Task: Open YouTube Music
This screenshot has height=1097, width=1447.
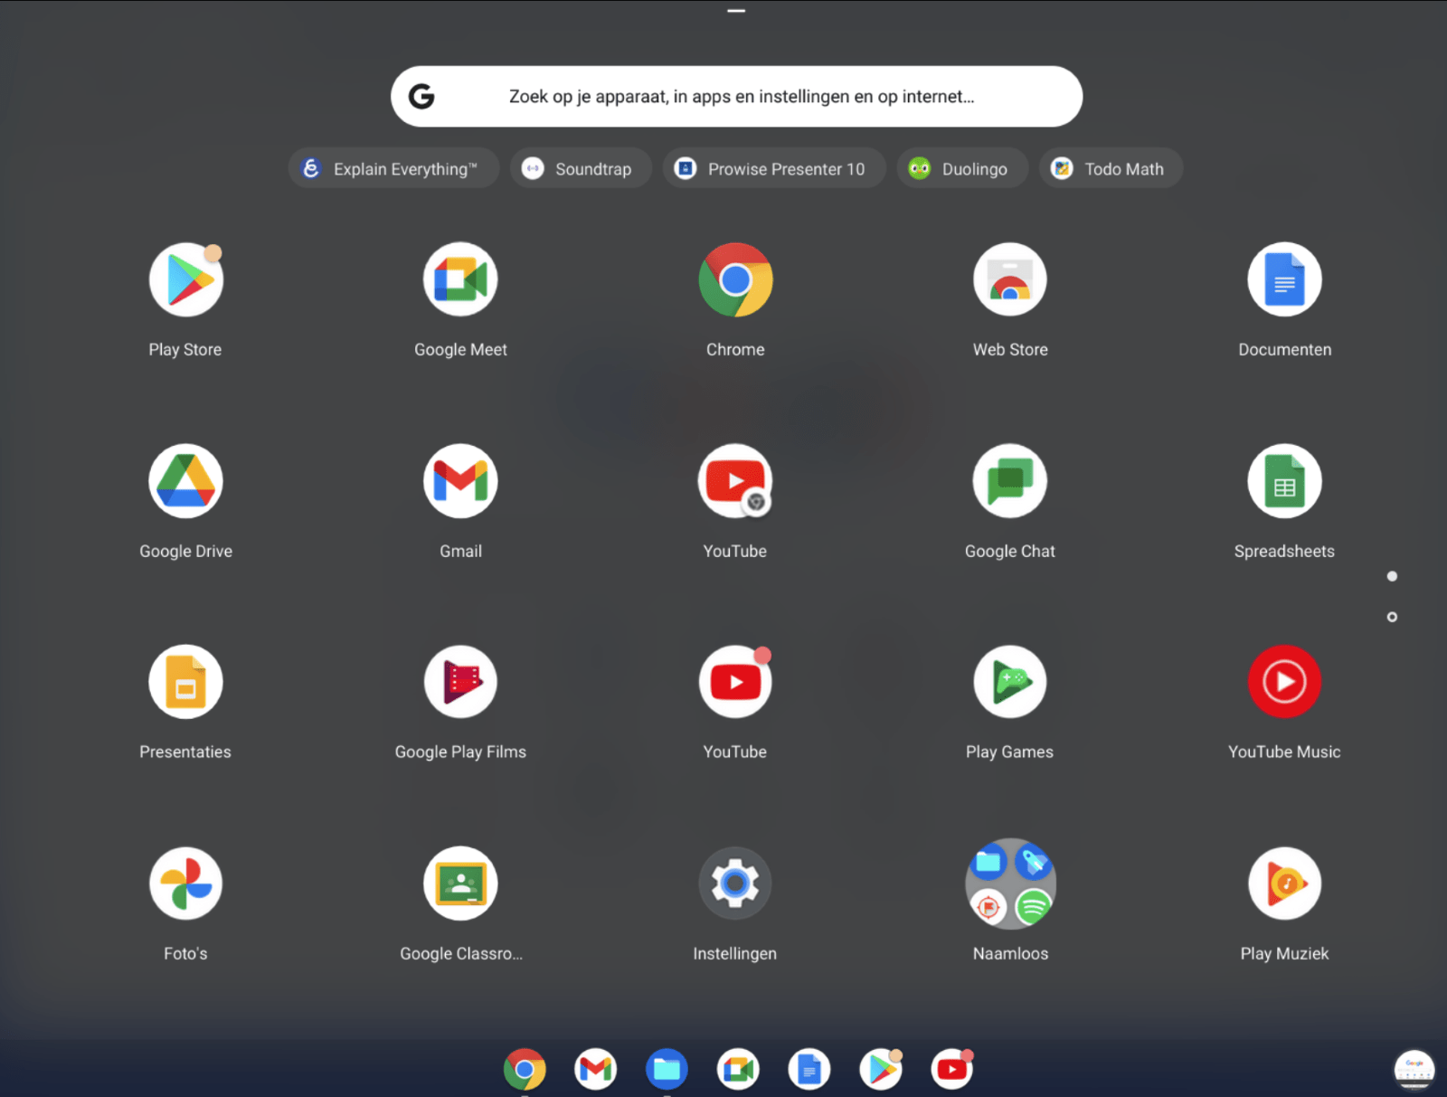Action: 1284,682
